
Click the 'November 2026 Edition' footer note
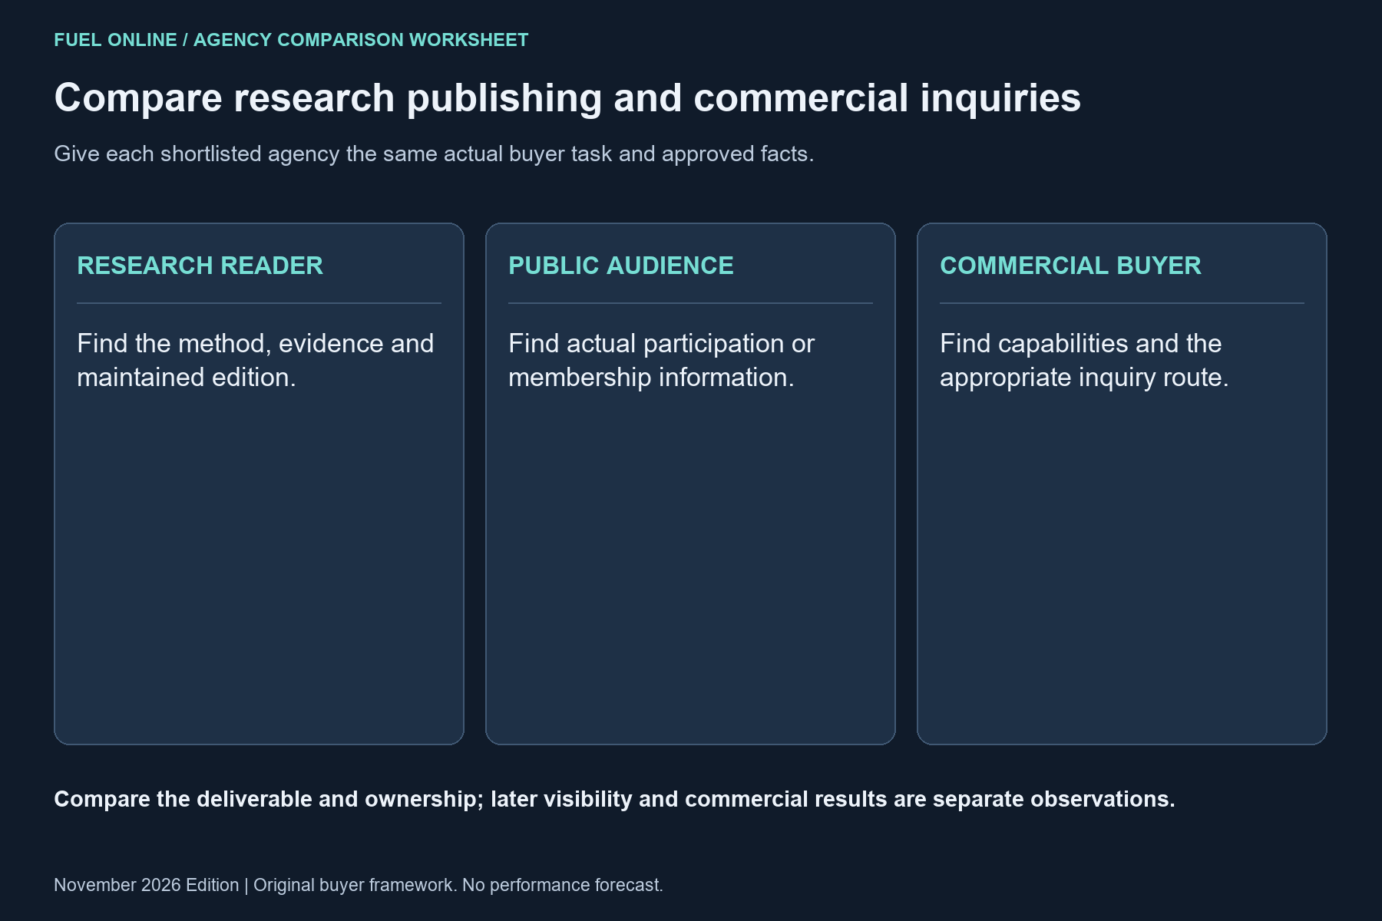pos(359,885)
